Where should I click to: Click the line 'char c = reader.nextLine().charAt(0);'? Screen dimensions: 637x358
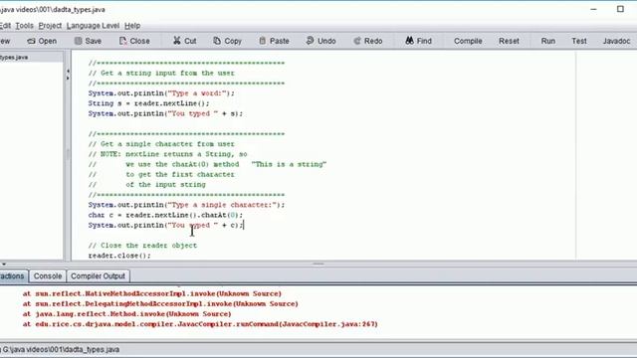(x=165, y=215)
